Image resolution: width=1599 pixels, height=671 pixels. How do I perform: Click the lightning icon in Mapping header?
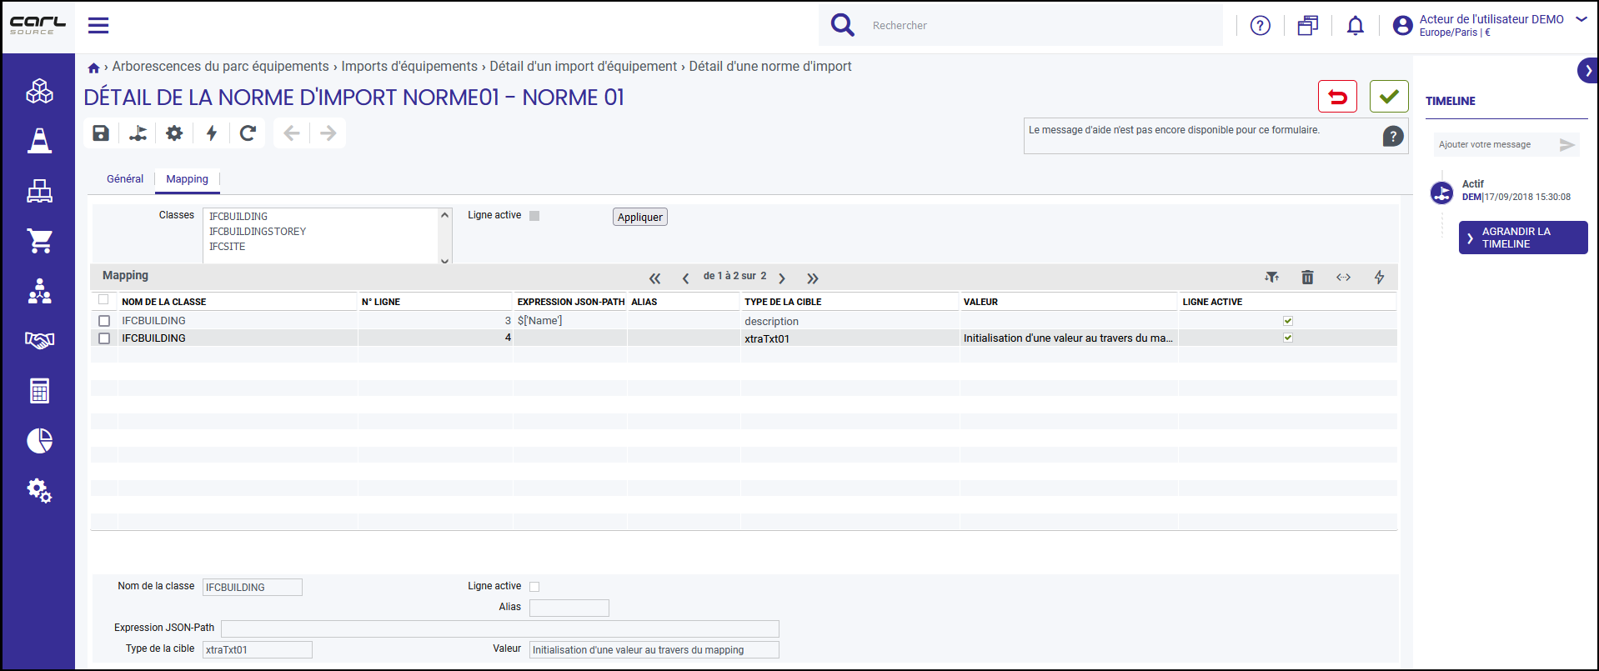point(1379,277)
